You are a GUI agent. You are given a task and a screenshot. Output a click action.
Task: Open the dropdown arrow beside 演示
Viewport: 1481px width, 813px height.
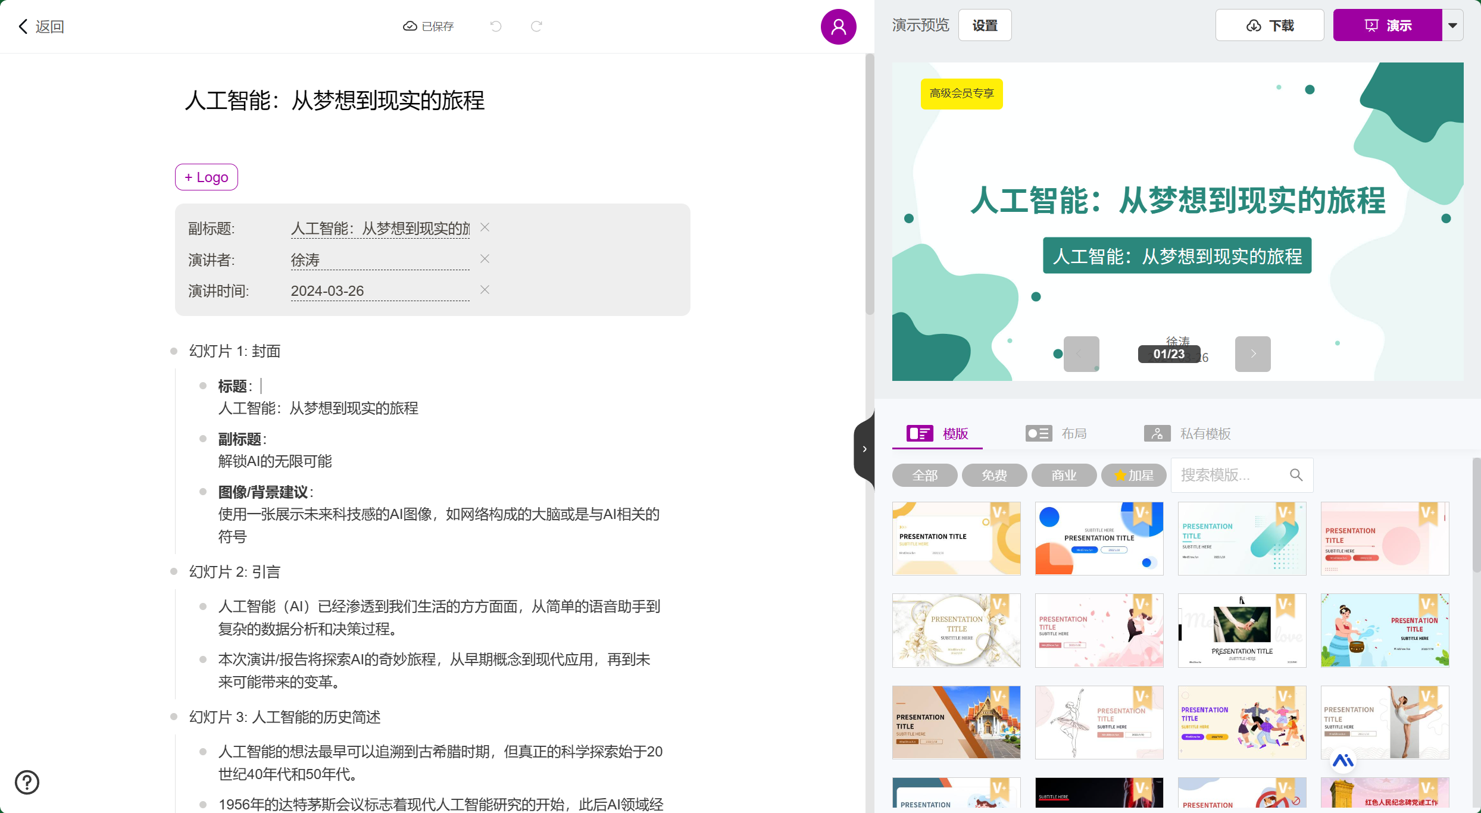click(x=1452, y=25)
